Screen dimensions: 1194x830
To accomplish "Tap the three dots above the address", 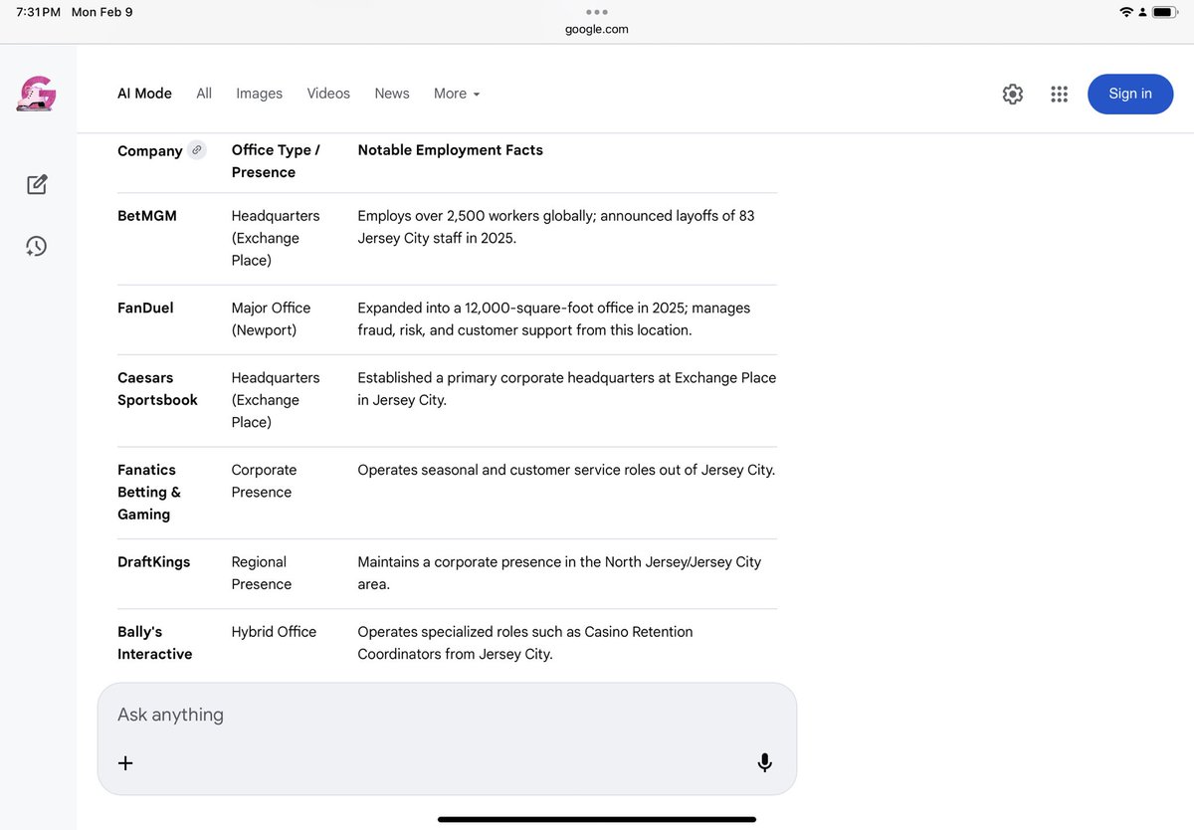I will click(x=597, y=12).
